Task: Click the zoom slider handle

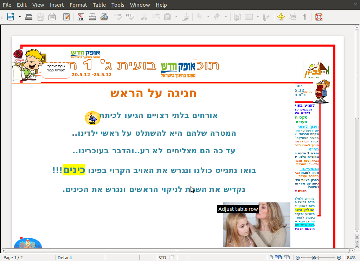Action: click(x=314, y=257)
